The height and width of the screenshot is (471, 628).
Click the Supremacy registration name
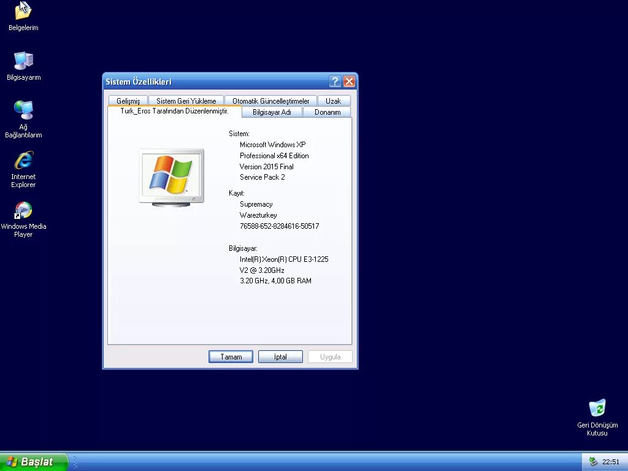tap(256, 204)
